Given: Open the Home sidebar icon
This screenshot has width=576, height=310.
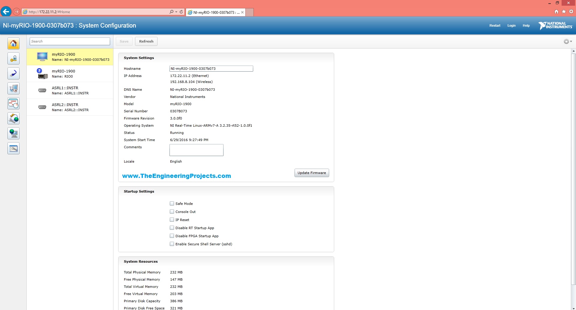Looking at the screenshot, I should (13, 44).
